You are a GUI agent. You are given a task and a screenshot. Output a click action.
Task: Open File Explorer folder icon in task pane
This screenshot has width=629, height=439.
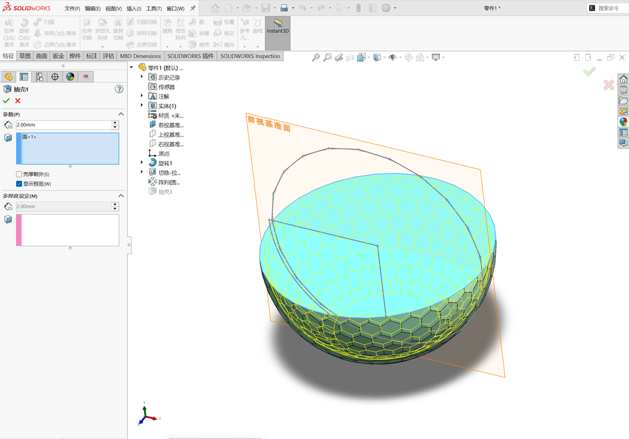(x=623, y=100)
